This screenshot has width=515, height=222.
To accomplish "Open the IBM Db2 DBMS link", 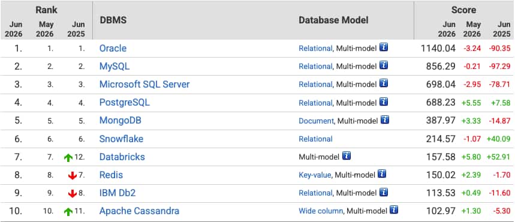I will point(118,193).
